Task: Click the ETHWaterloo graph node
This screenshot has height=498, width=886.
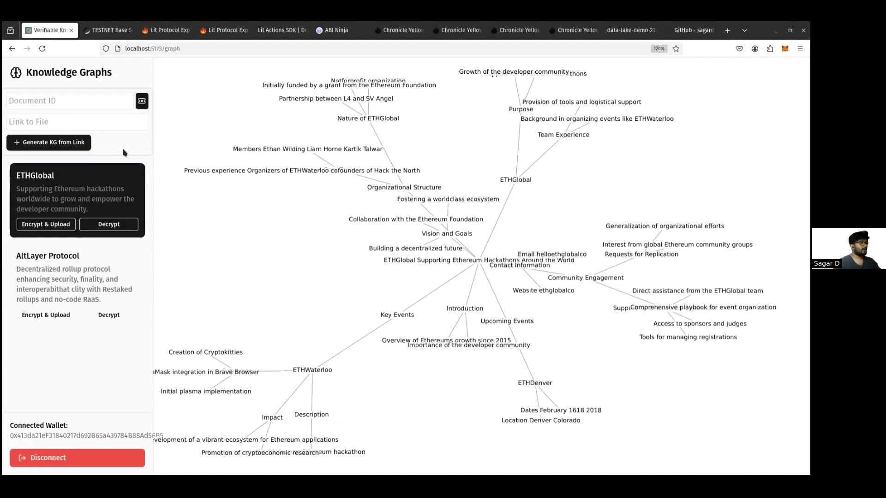Action: point(312,370)
